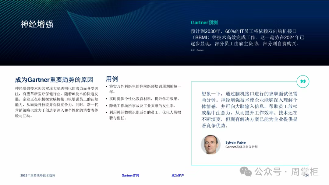329x185 pixels.
Task: Click the 公众号 · 周掌柜 watermark text
Action: [286, 172]
